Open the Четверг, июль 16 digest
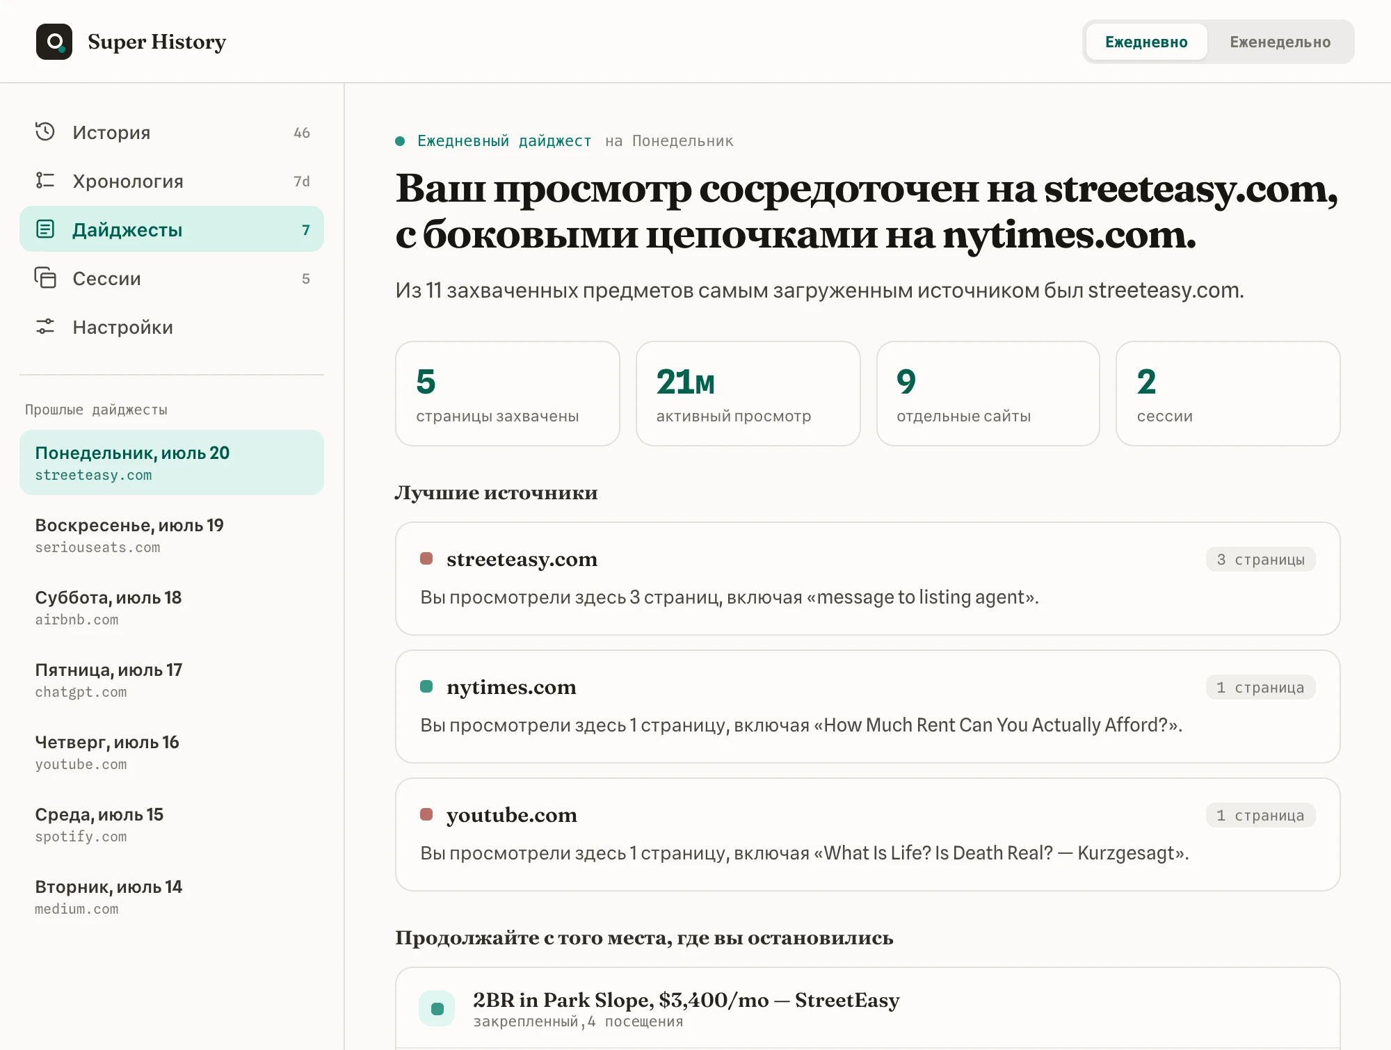The image size is (1391, 1050). pos(172,752)
